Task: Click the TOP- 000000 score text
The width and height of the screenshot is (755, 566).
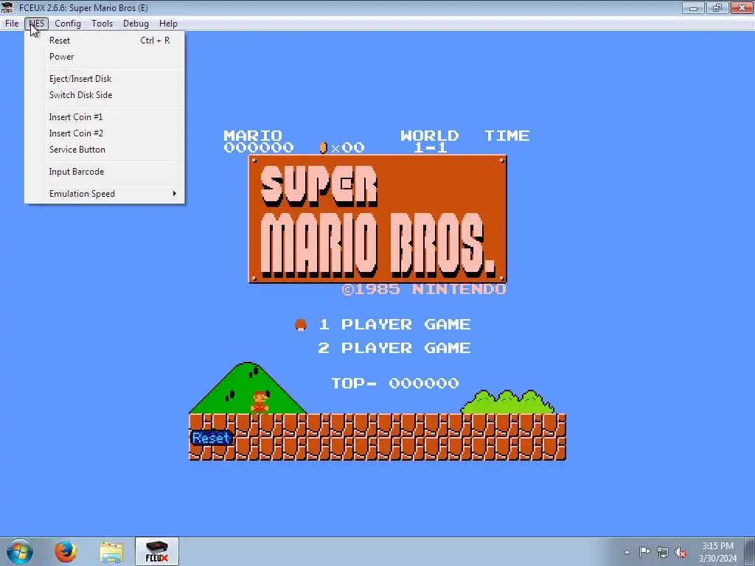Action: [x=395, y=383]
